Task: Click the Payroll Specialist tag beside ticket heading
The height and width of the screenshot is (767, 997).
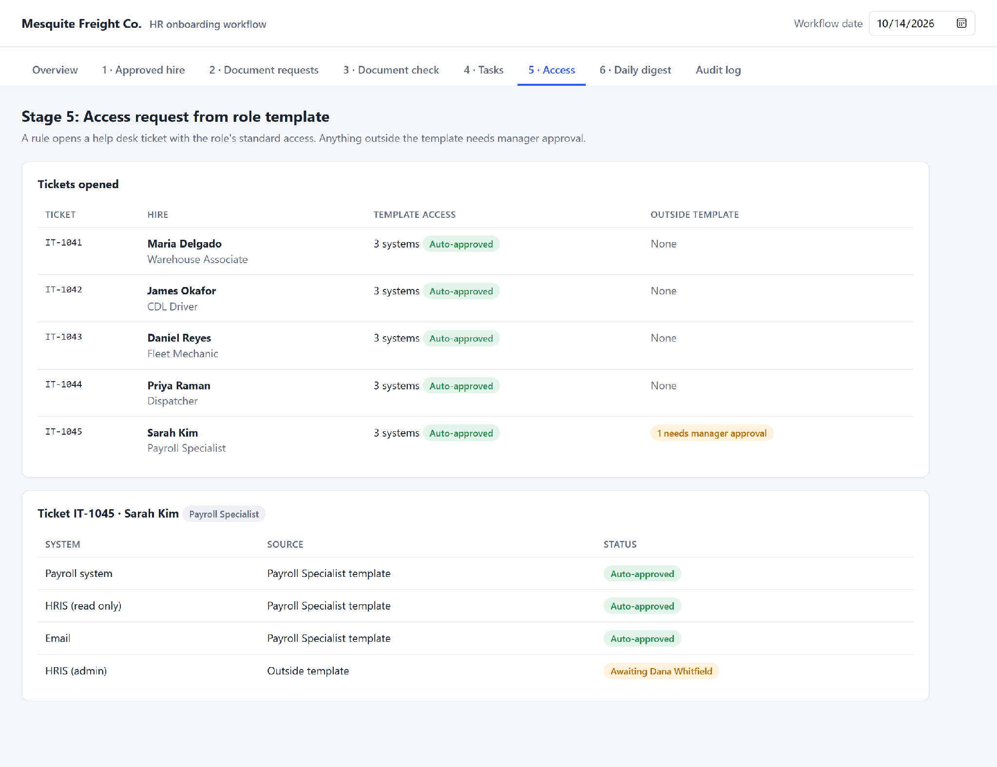Action: point(224,514)
